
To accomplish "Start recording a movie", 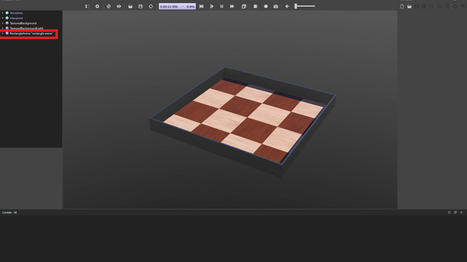I will (266, 6).
